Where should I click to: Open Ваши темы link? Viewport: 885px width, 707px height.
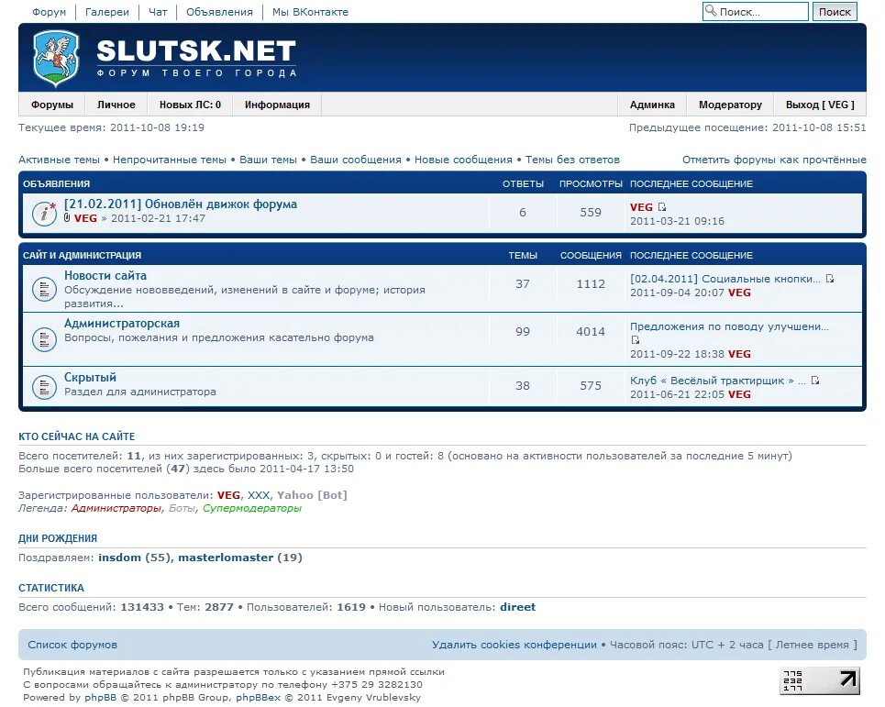(268, 160)
